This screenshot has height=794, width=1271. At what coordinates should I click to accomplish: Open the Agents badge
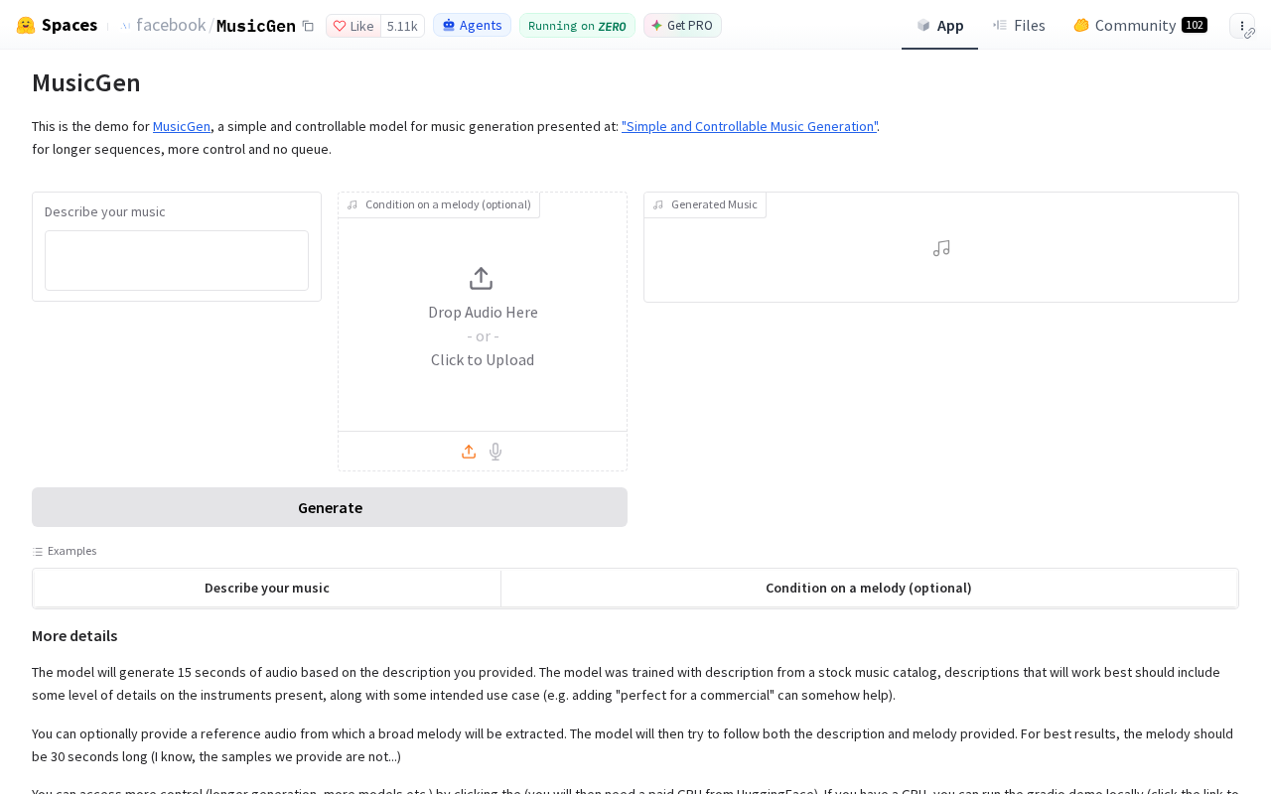pos(472,25)
